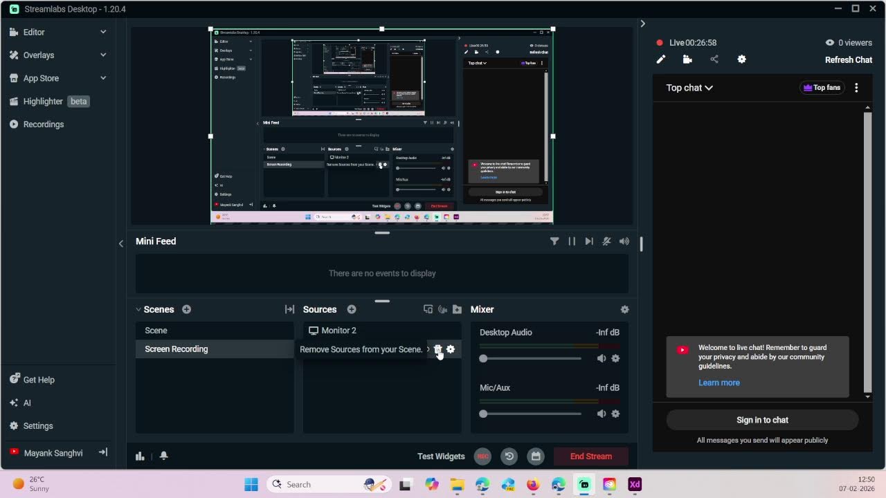The width and height of the screenshot is (886, 498).
Task: Filter Mini Feed events with funnel icon
Action: [x=554, y=241]
